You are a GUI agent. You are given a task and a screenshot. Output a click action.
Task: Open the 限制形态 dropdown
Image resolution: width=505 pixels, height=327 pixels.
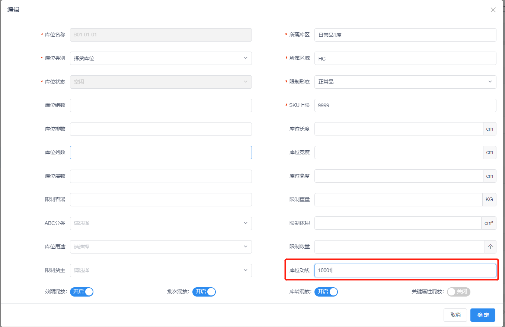tap(405, 82)
